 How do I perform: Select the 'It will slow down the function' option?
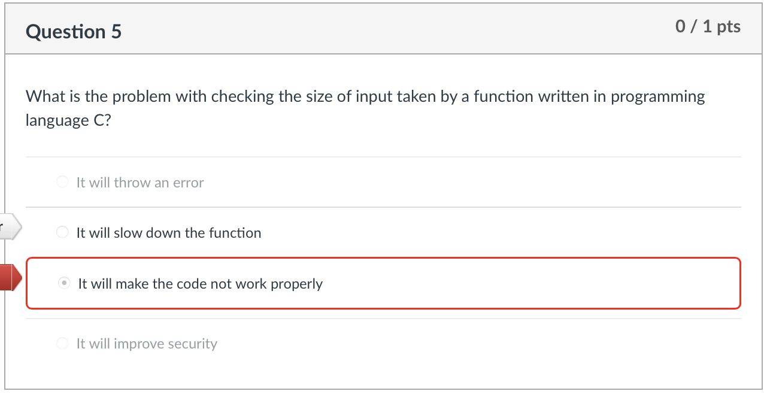coord(62,232)
